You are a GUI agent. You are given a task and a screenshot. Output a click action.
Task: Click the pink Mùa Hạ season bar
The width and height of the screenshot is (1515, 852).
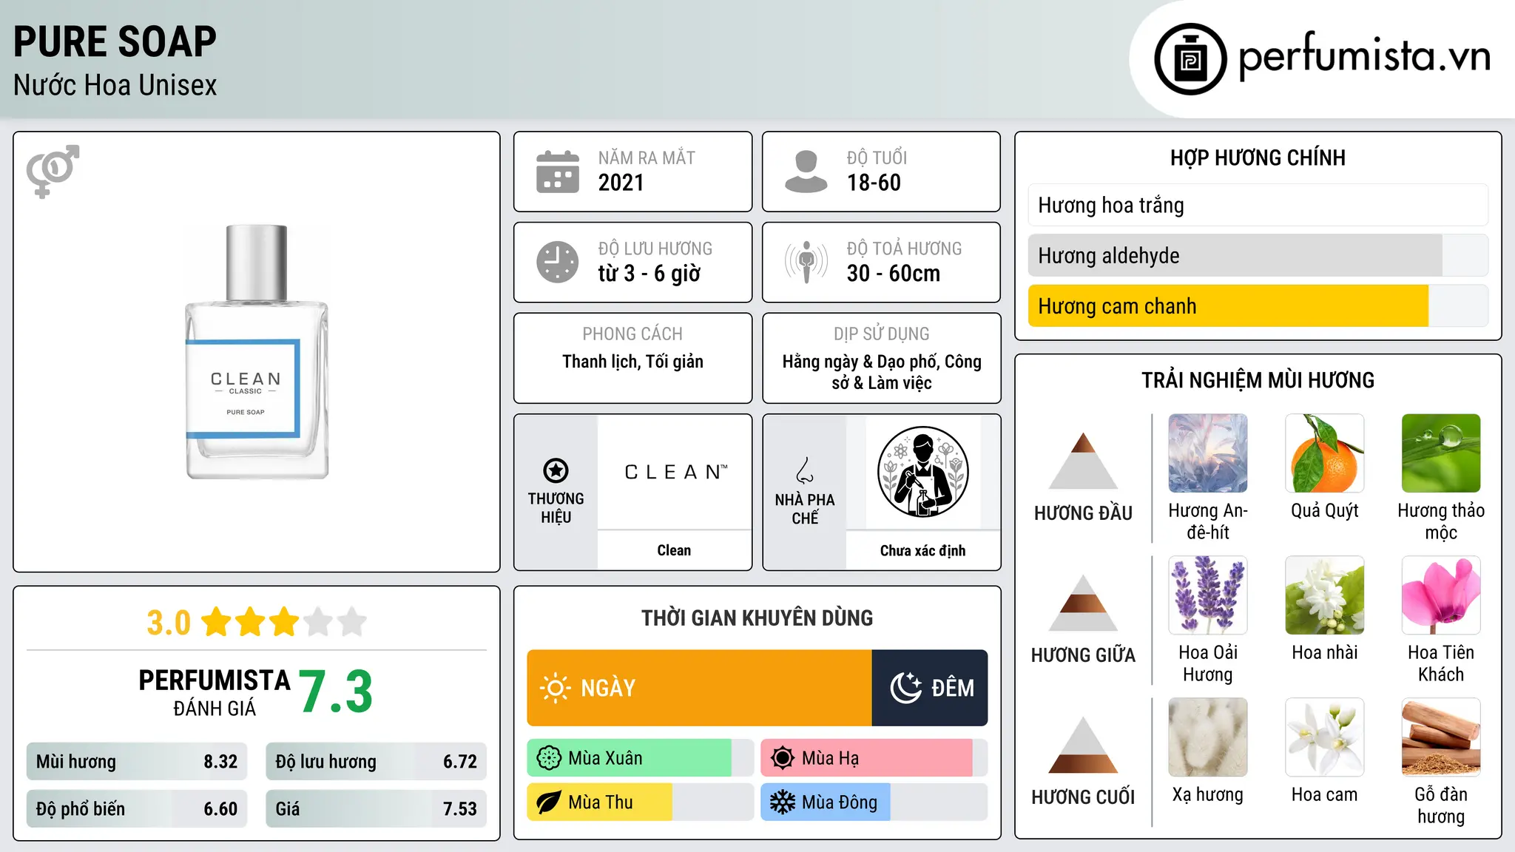click(x=867, y=758)
